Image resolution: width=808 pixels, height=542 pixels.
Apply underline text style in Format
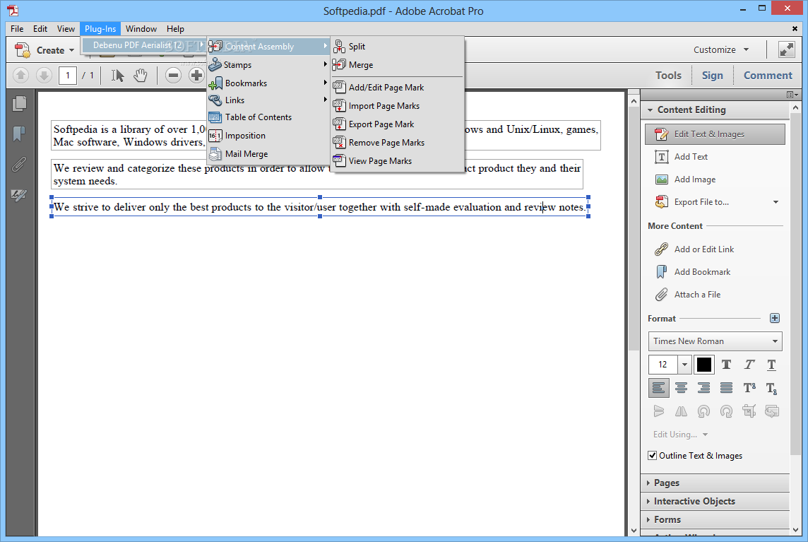[771, 365]
